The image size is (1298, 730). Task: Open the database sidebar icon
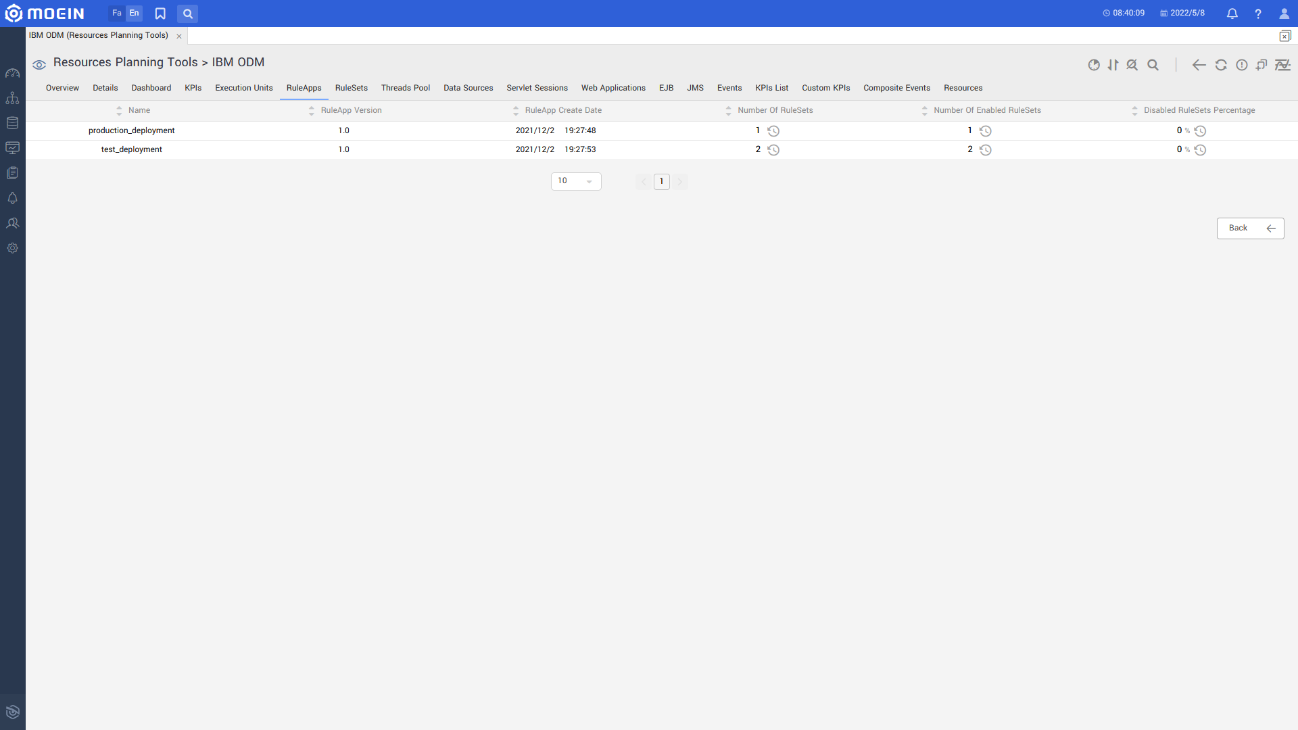(12, 123)
